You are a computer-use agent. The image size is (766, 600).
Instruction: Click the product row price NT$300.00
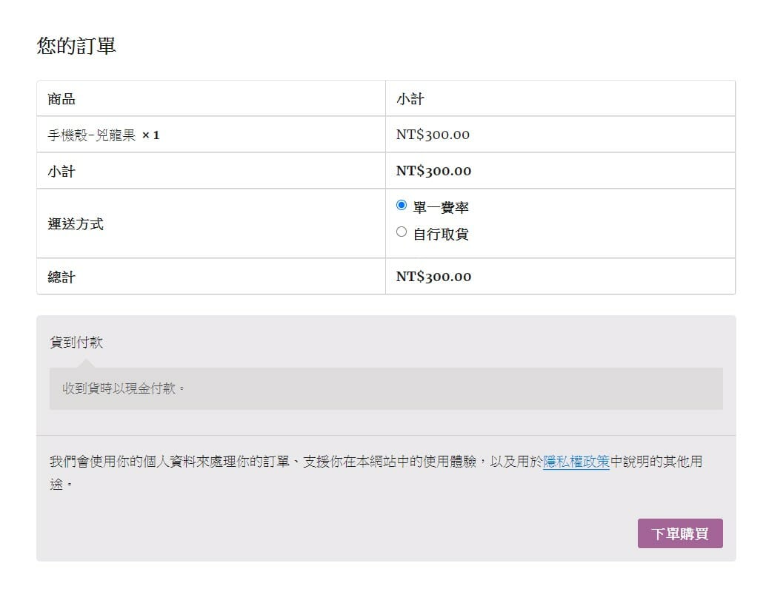(x=433, y=135)
